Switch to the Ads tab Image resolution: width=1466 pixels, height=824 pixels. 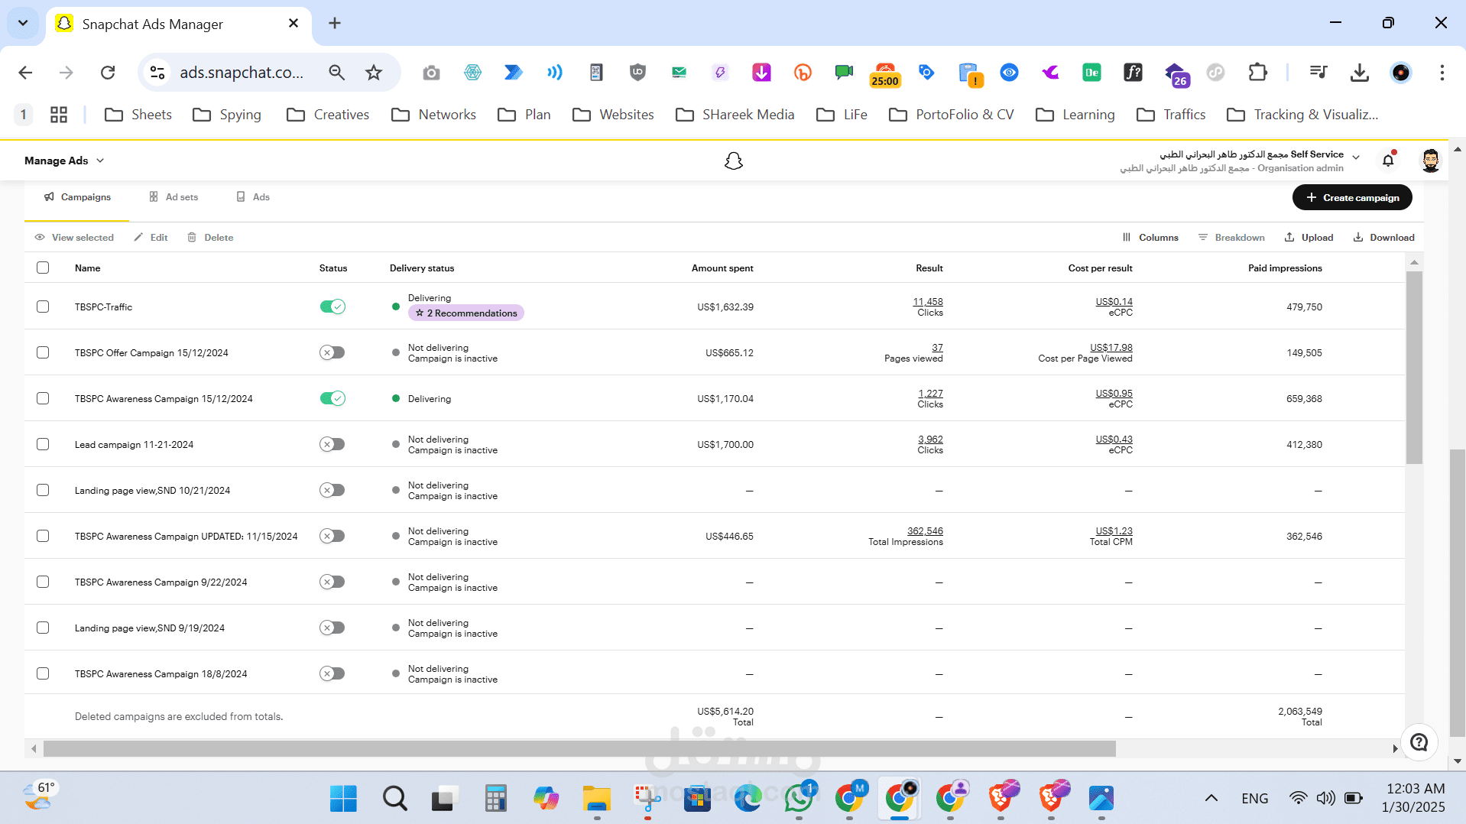pyautogui.click(x=253, y=197)
